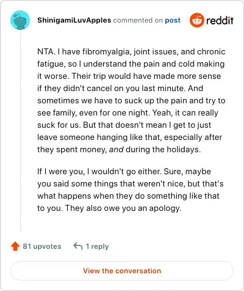Click the reply arrow icon
This screenshot has width=244, height=291.
[78, 246]
